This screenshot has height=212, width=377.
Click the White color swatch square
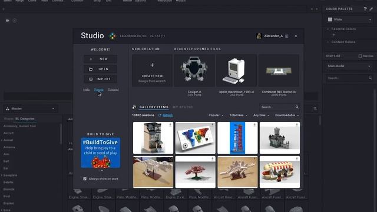[330, 19]
